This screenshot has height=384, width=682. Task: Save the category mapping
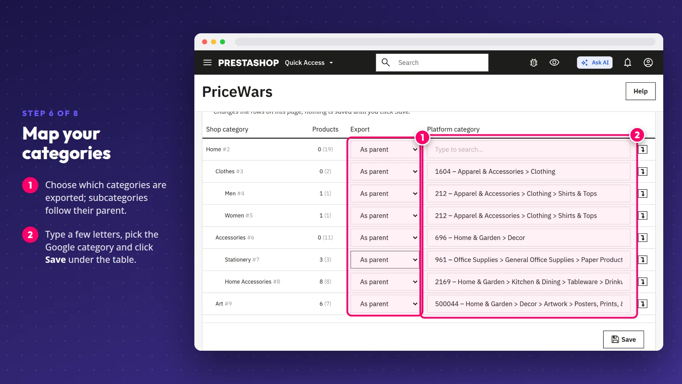coord(623,340)
